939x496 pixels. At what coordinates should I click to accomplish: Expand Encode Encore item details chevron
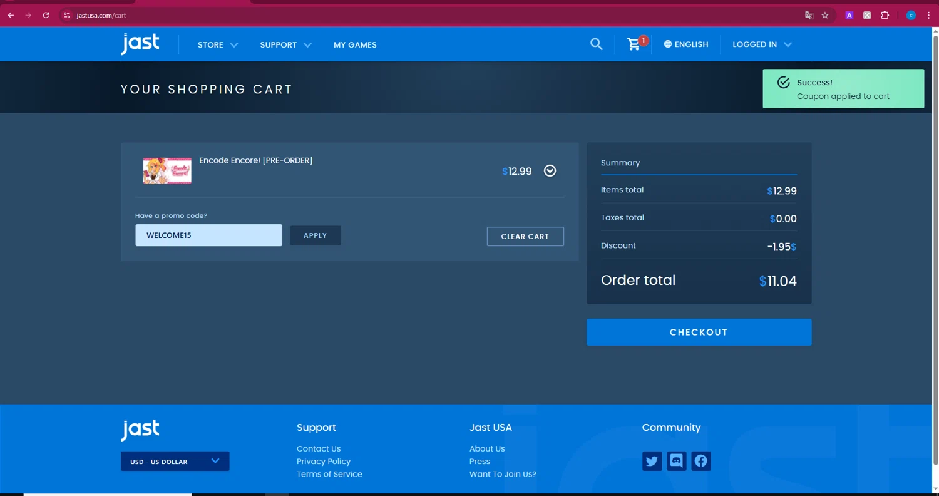coord(550,171)
